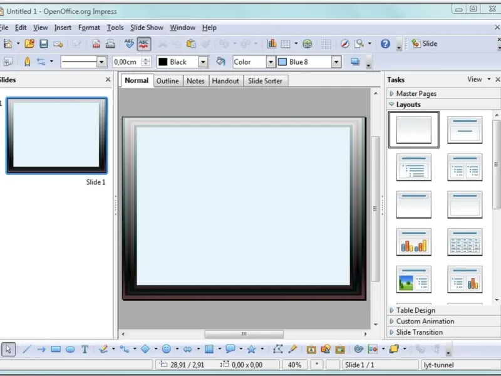Select the title and table layout
The height and width of the screenshot is (376, 501).
coord(465,242)
